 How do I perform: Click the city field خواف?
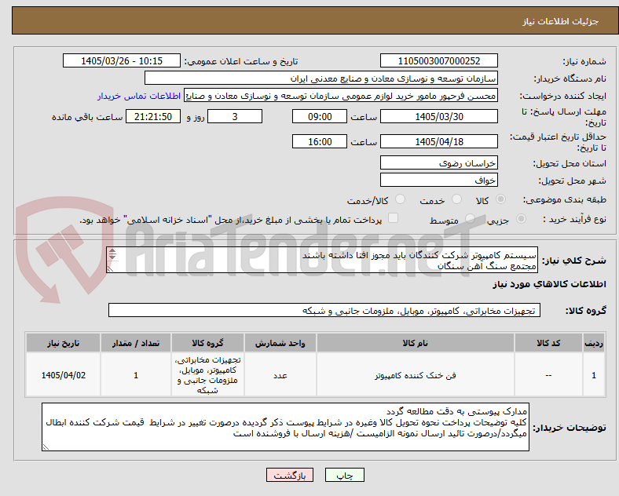point(438,181)
